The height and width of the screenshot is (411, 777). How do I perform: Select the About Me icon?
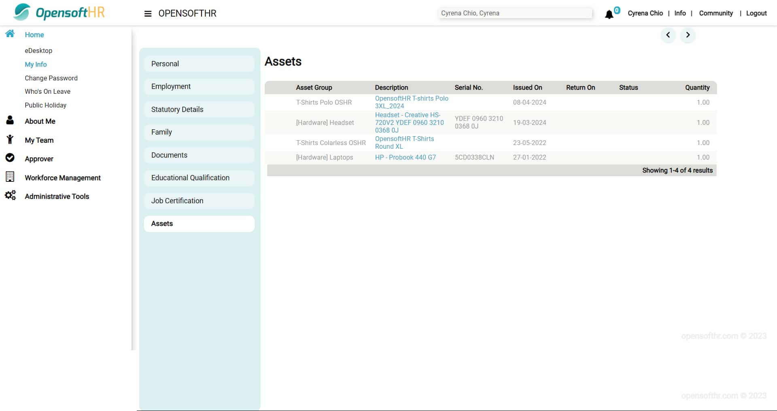pos(10,120)
